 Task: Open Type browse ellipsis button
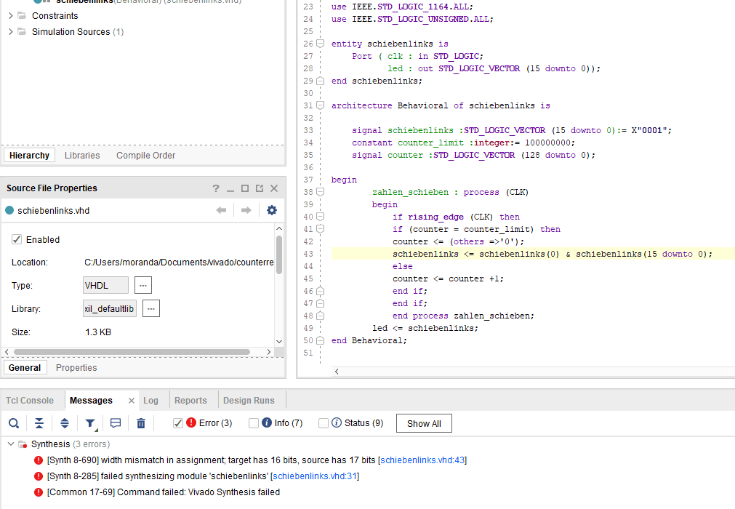tap(143, 285)
